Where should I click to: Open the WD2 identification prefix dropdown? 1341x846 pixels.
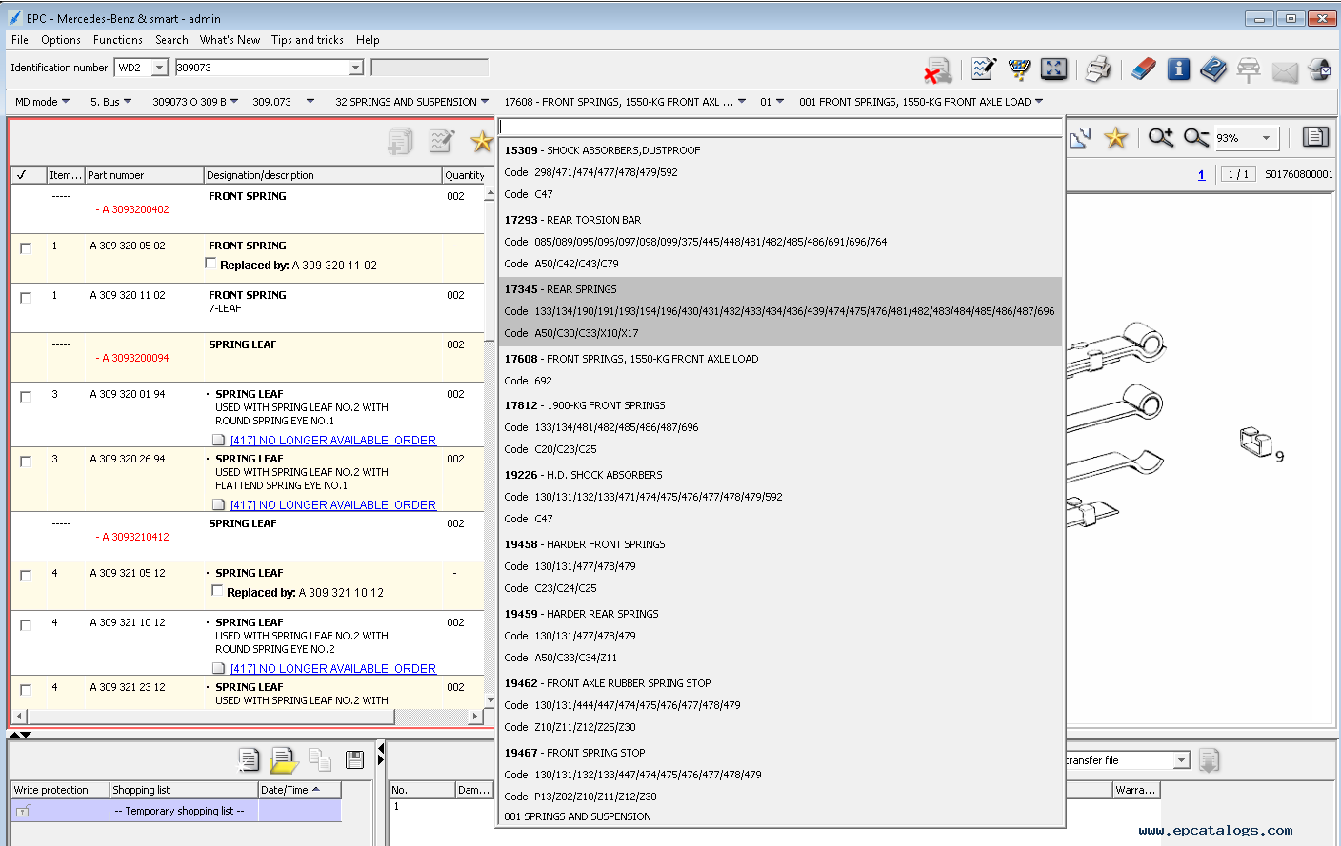(x=159, y=68)
